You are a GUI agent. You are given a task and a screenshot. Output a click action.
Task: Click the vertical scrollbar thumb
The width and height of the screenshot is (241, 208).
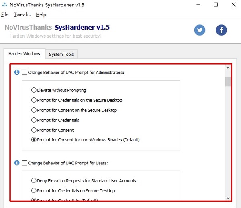click(228, 82)
